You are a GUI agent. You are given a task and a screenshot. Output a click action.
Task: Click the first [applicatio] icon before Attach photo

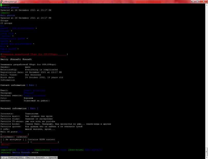coord(8,150)
